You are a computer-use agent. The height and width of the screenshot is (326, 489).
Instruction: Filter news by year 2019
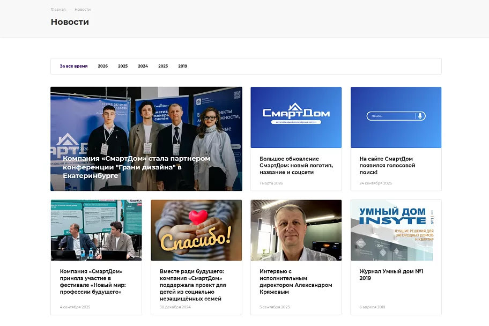(x=183, y=66)
